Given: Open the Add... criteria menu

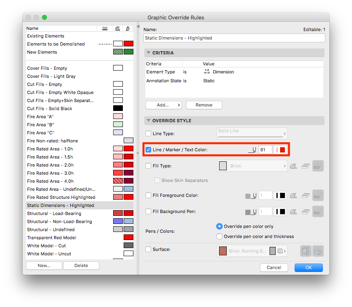Looking at the screenshot, I should [x=163, y=105].
